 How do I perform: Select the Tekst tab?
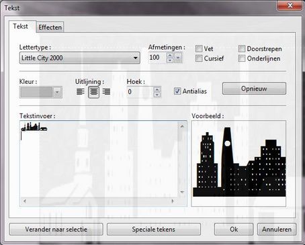(21, 26)
